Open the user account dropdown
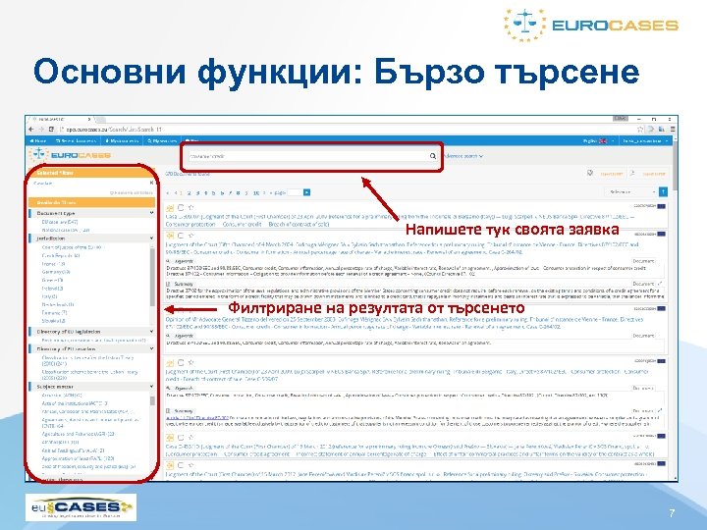Viewport: 707px width, 530px height. coord(645,141)
